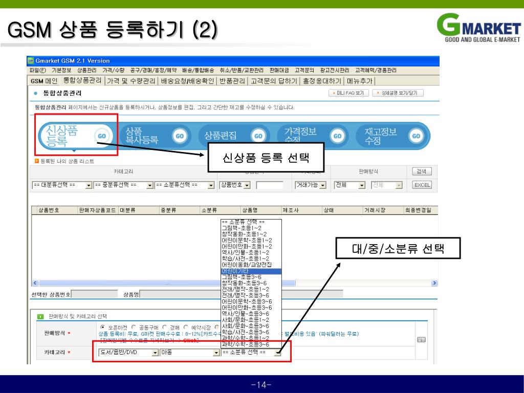Click the orange icon beside 등록된 나의 상품 리스트

[37, 161]
